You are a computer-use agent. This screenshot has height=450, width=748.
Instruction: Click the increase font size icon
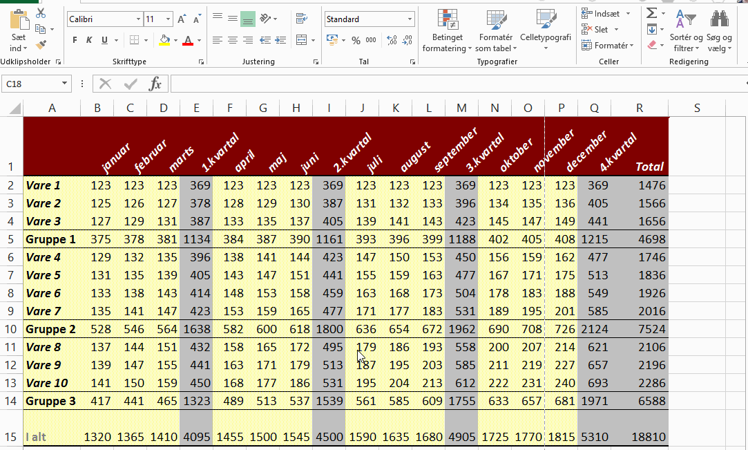click(x=182, y=19)
